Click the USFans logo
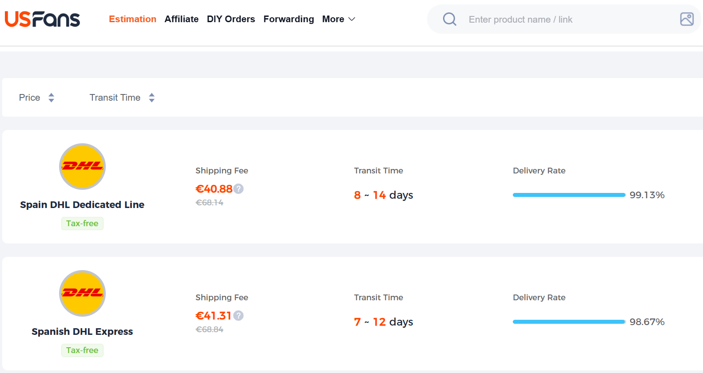 tap(42, 19)
